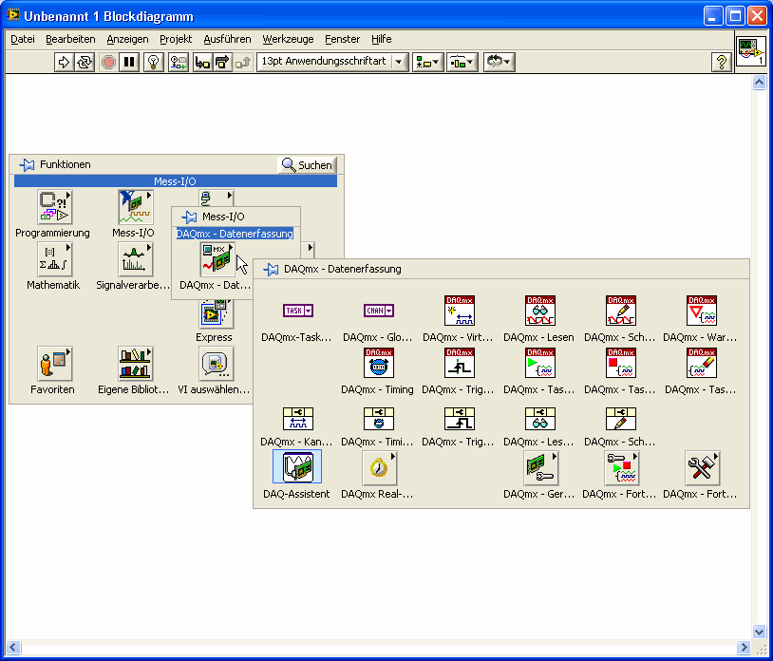Click the Run arrow in toolbar

click(64, 62)
